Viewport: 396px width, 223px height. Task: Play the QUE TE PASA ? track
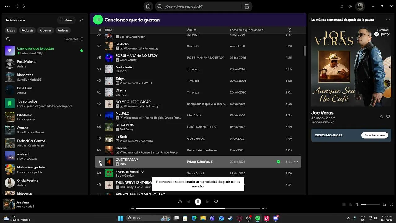(x=100, y=162)
